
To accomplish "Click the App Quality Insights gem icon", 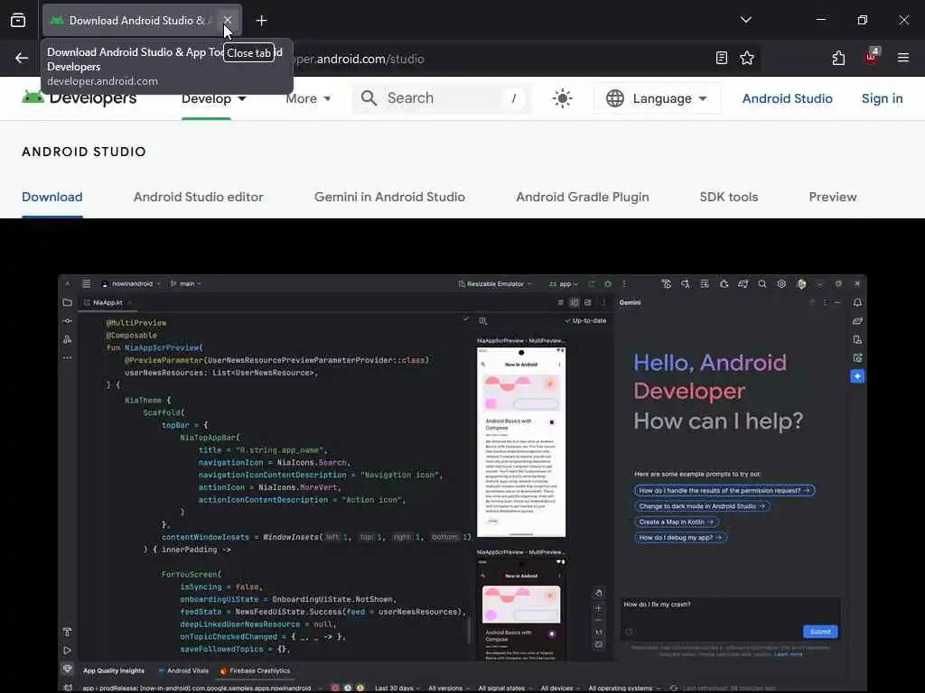I will pos(67,670).
